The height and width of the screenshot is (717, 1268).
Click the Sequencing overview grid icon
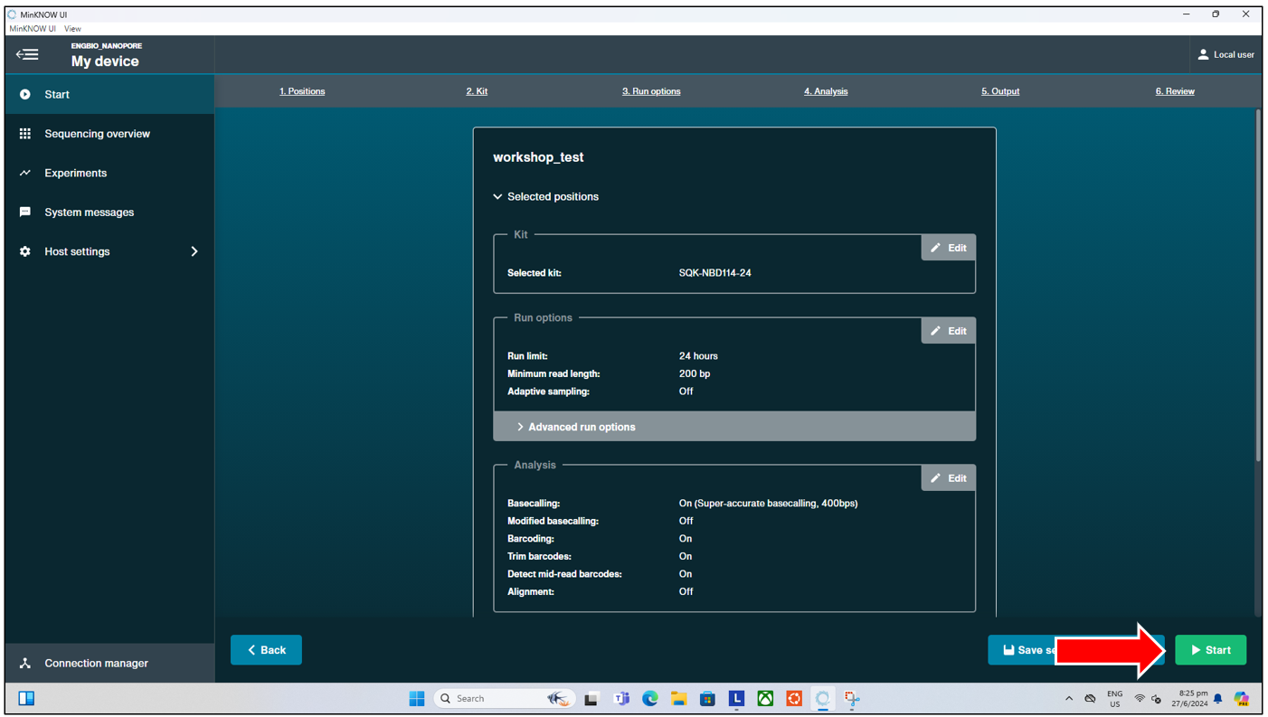[x=25, y=134]
